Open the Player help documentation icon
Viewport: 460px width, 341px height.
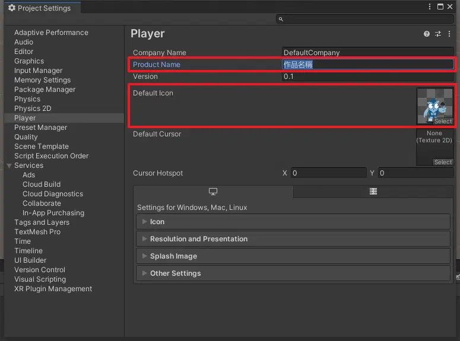click(x=427, y=34)
